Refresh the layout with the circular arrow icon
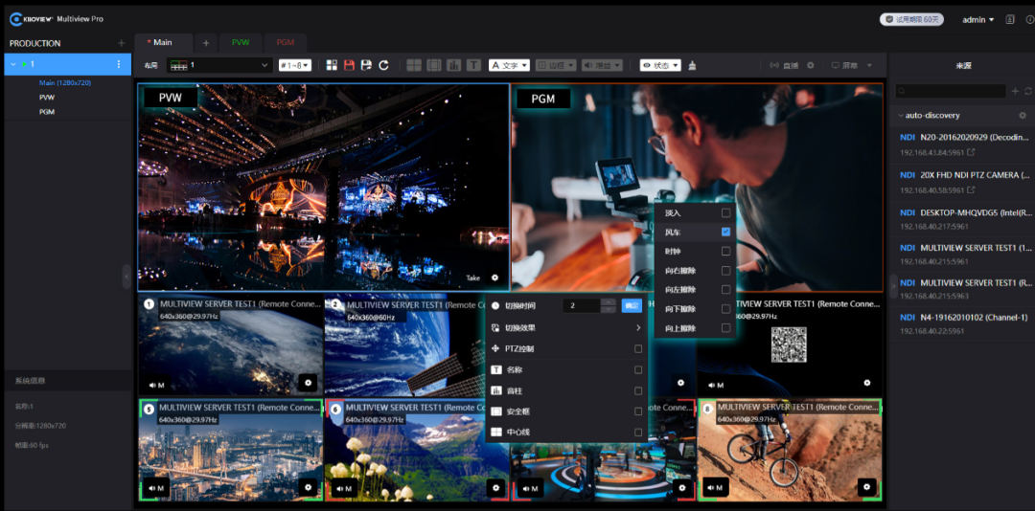 pos(383,65)
